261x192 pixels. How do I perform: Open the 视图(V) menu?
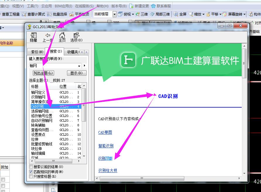click(18, 6)
